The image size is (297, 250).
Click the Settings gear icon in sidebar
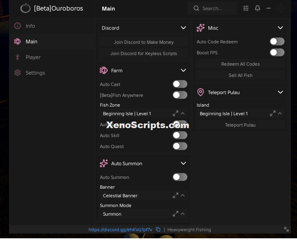coord(18,73)
